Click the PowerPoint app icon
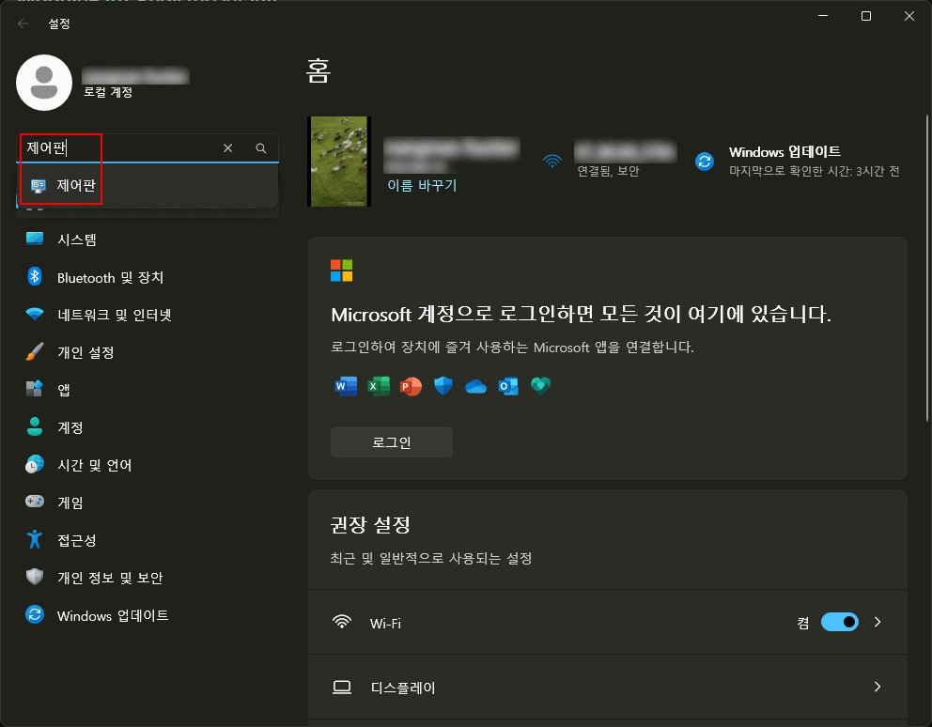 coord(411,386)
